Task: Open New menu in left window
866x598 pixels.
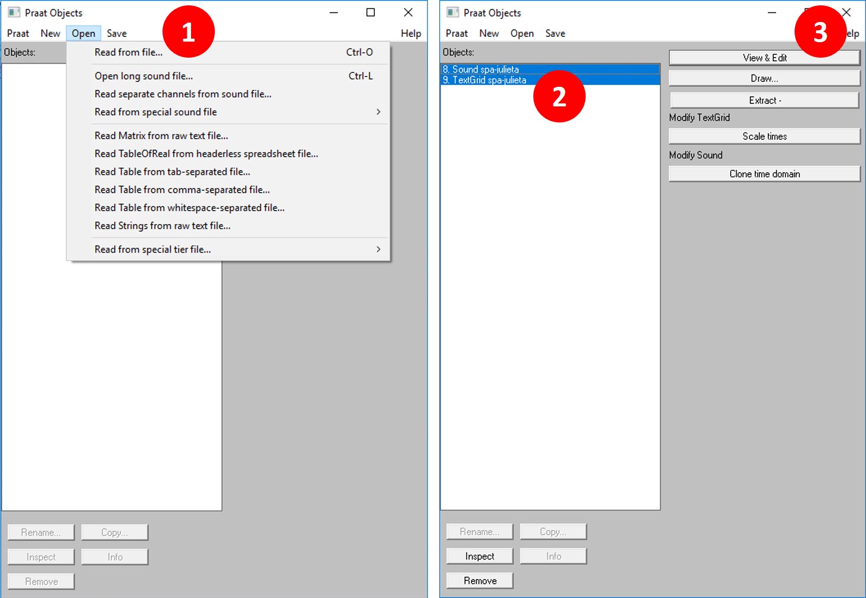Action: click(51, 33)
